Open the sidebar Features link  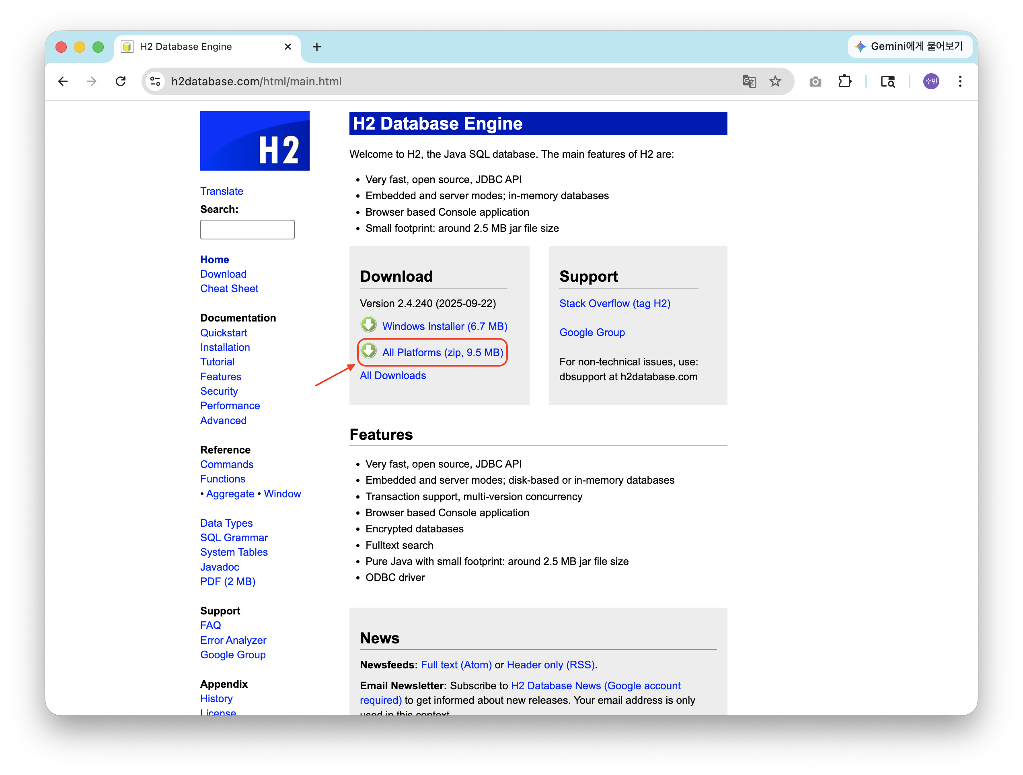[x=221, y=377]
